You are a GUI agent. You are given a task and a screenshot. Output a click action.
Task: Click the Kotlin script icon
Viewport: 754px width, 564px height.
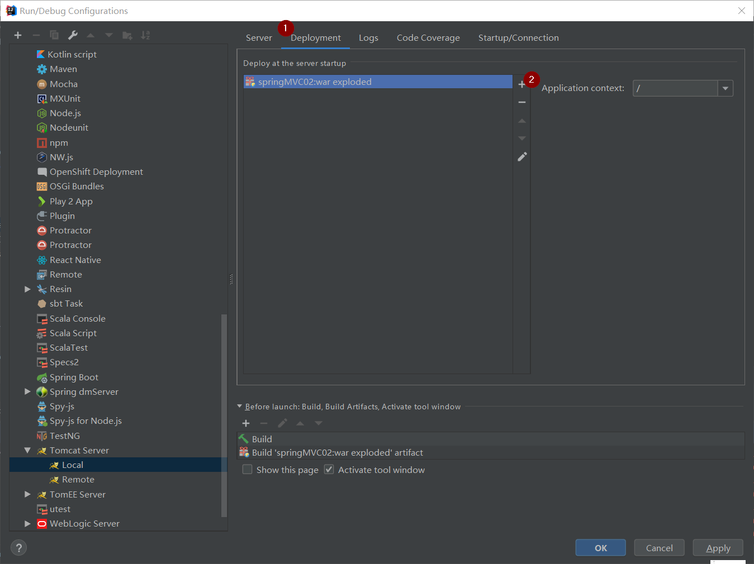(x=41, y=54)
